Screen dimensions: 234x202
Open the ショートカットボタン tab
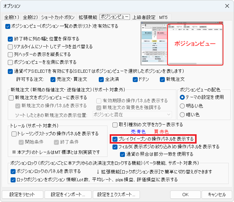58,17
